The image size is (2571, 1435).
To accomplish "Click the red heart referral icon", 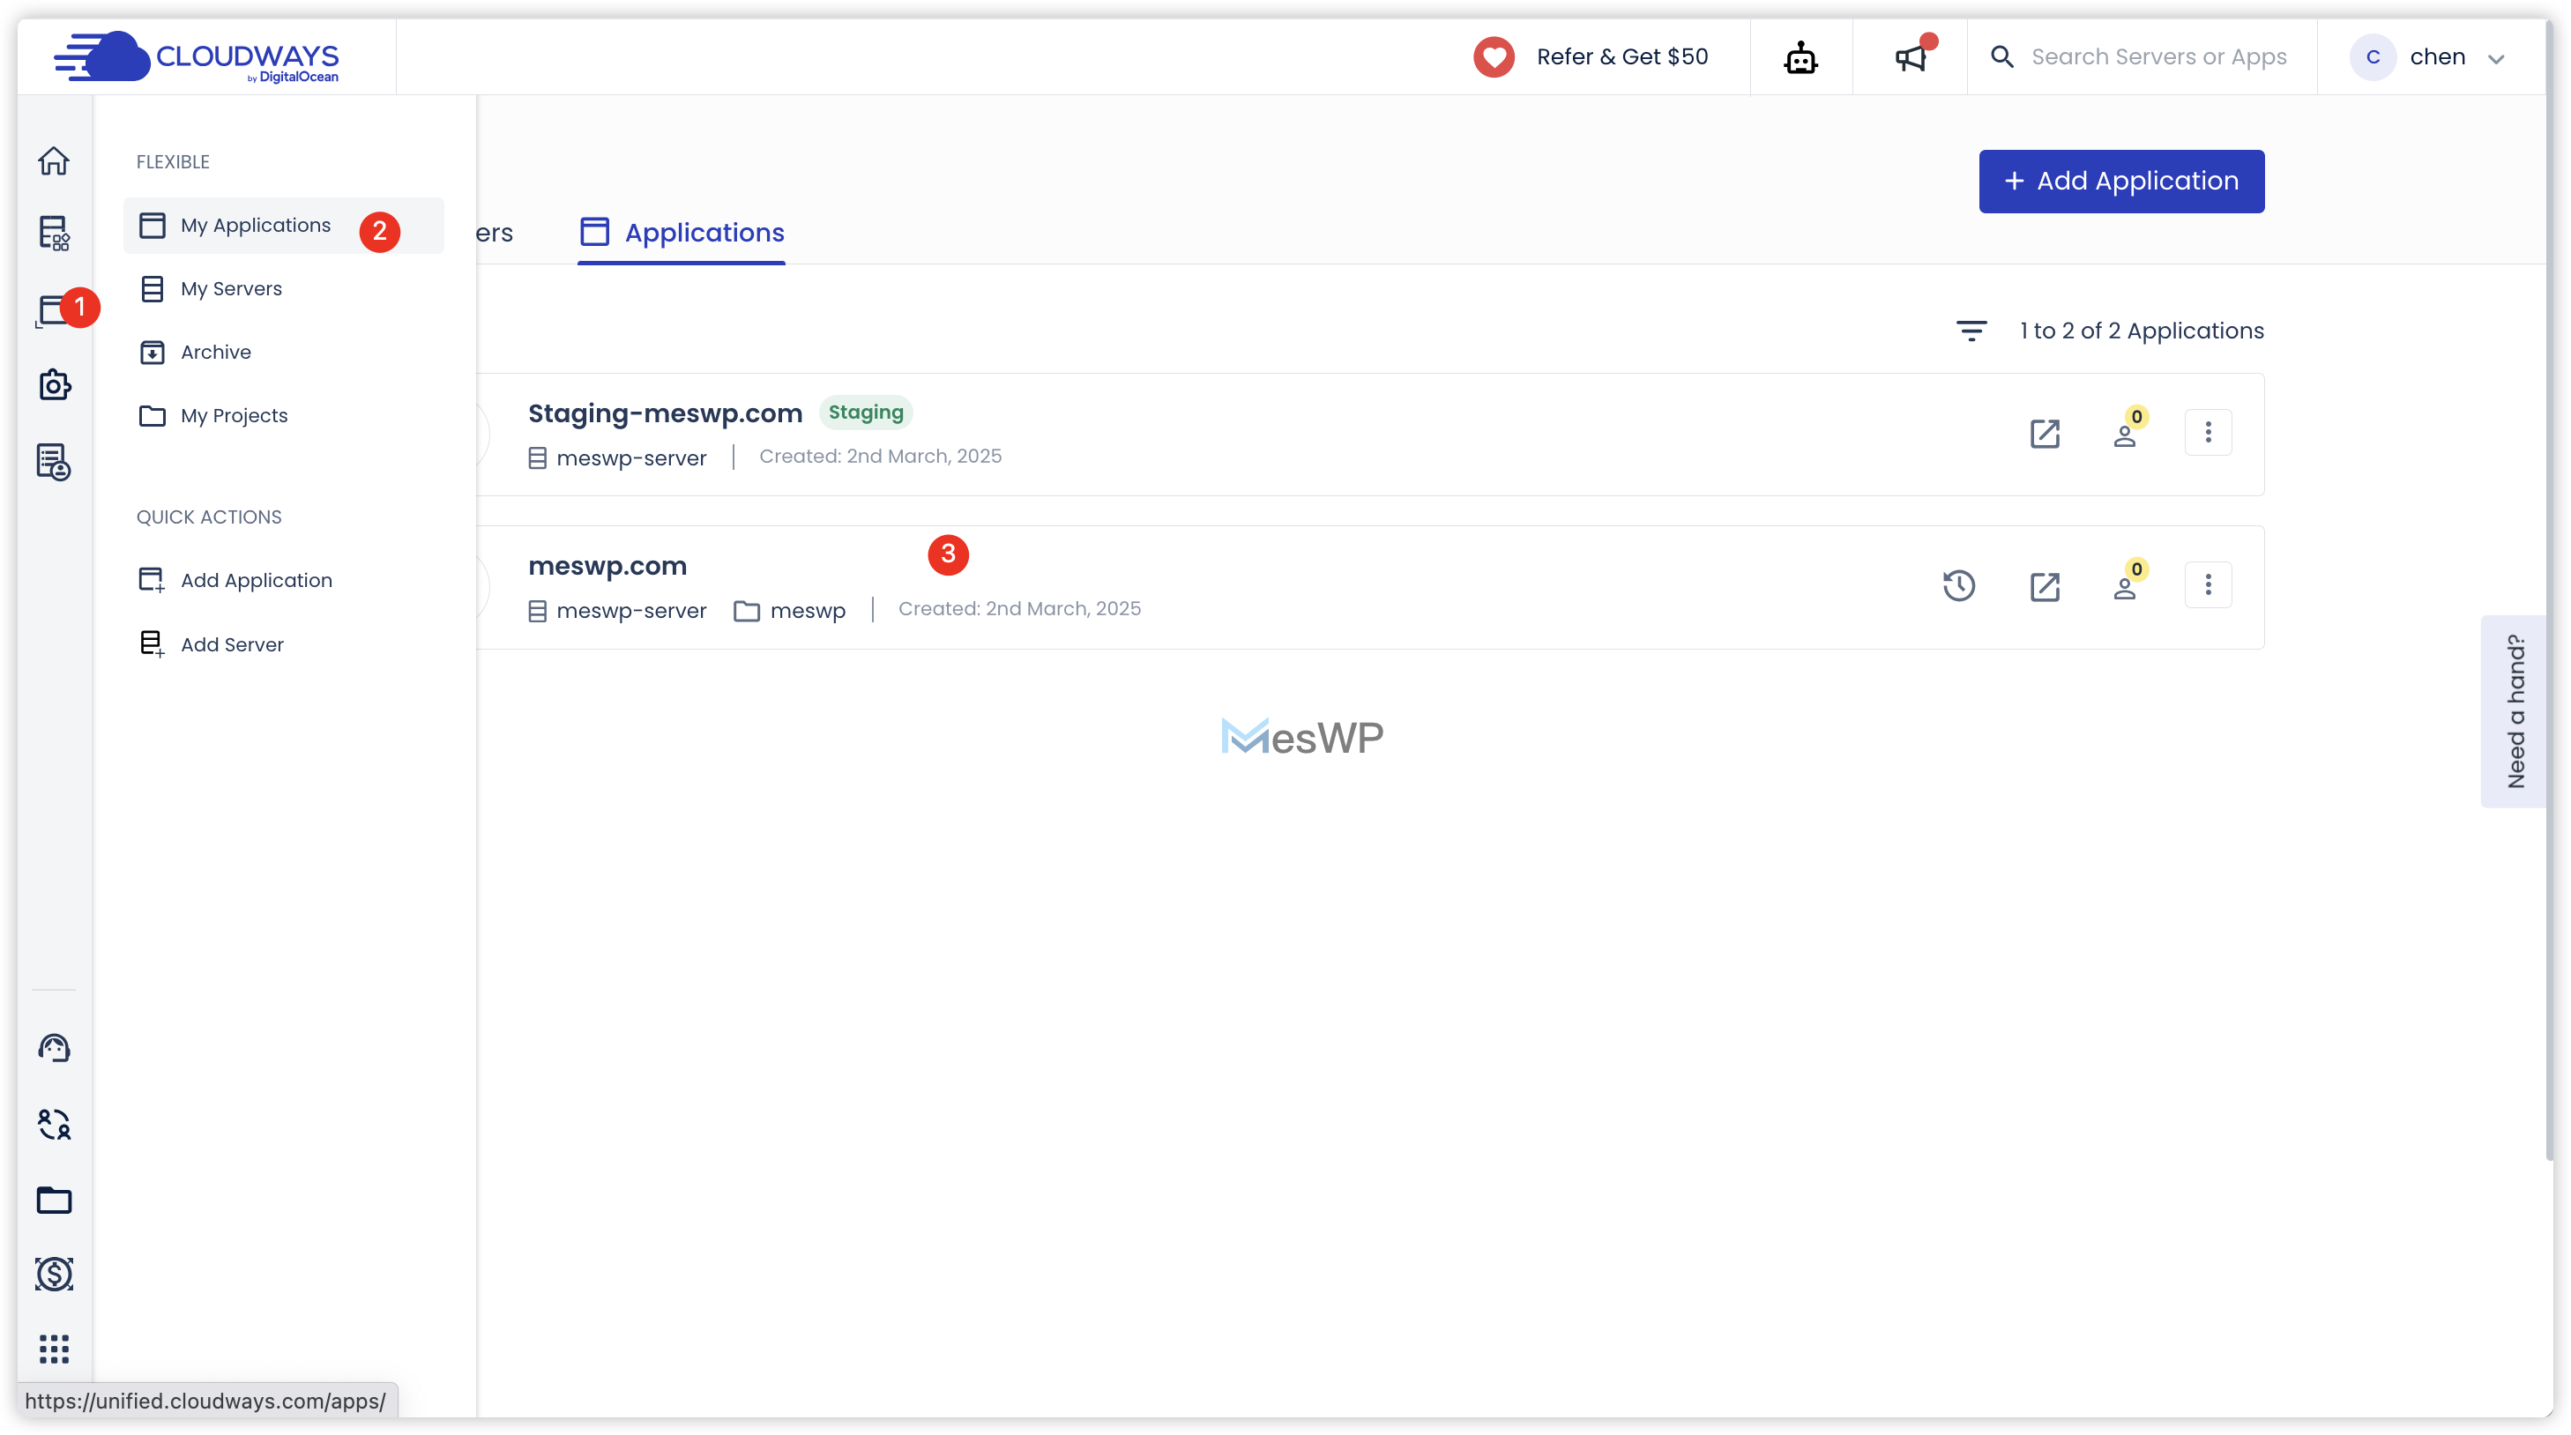I will pos(1494,57).
